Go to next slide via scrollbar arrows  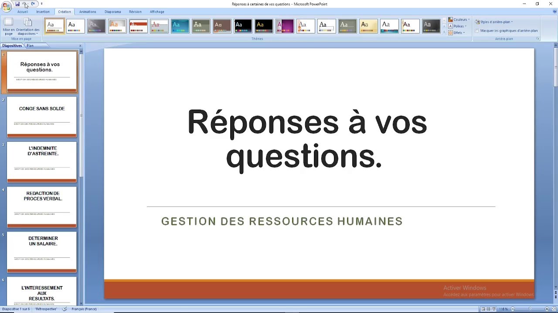(556, 297)
